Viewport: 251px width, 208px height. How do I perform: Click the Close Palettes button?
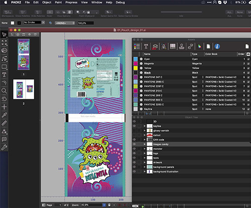pos(23,12)
